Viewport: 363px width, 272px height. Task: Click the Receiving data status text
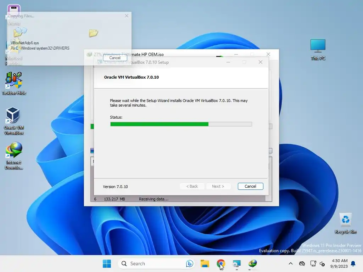point(153,199)
